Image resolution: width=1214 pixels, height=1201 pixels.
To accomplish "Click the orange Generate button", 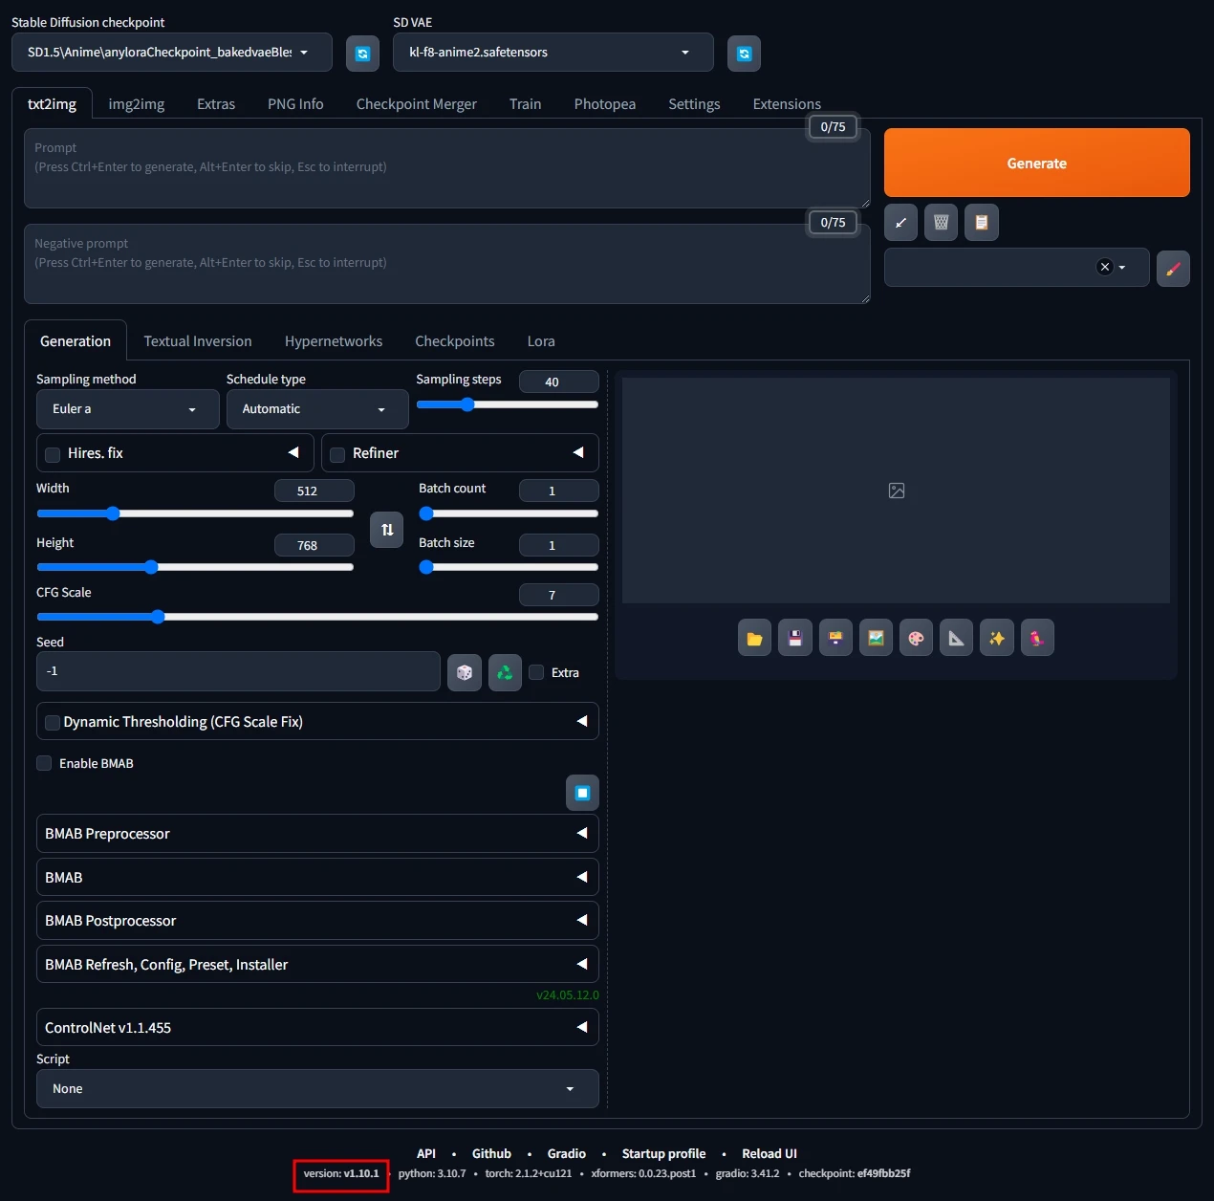I will (1037, 163).
